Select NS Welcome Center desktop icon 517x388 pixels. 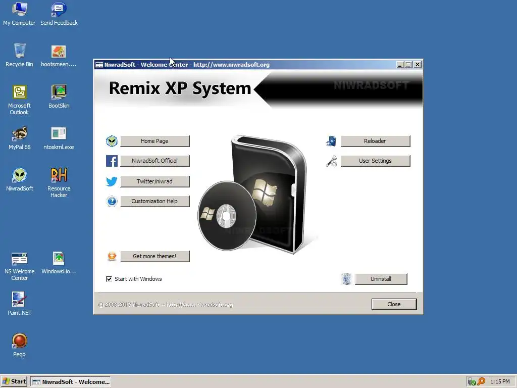click(19, 266)
